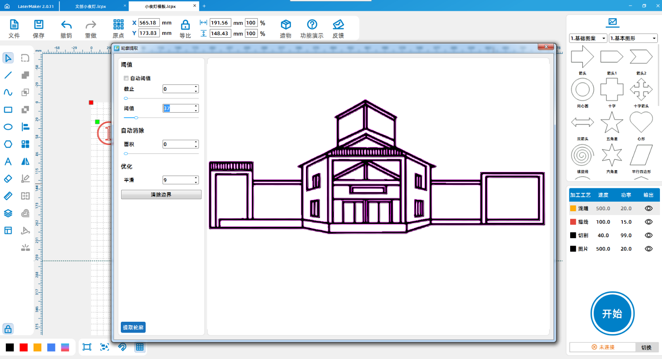
Task: Select the ellipse drawing tool
Action: pos(8,127)
